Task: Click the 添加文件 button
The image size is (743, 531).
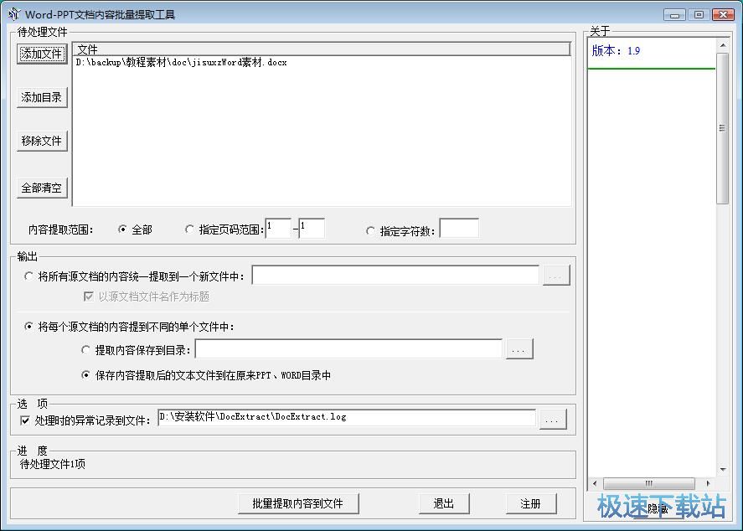Action: (41, 53)
